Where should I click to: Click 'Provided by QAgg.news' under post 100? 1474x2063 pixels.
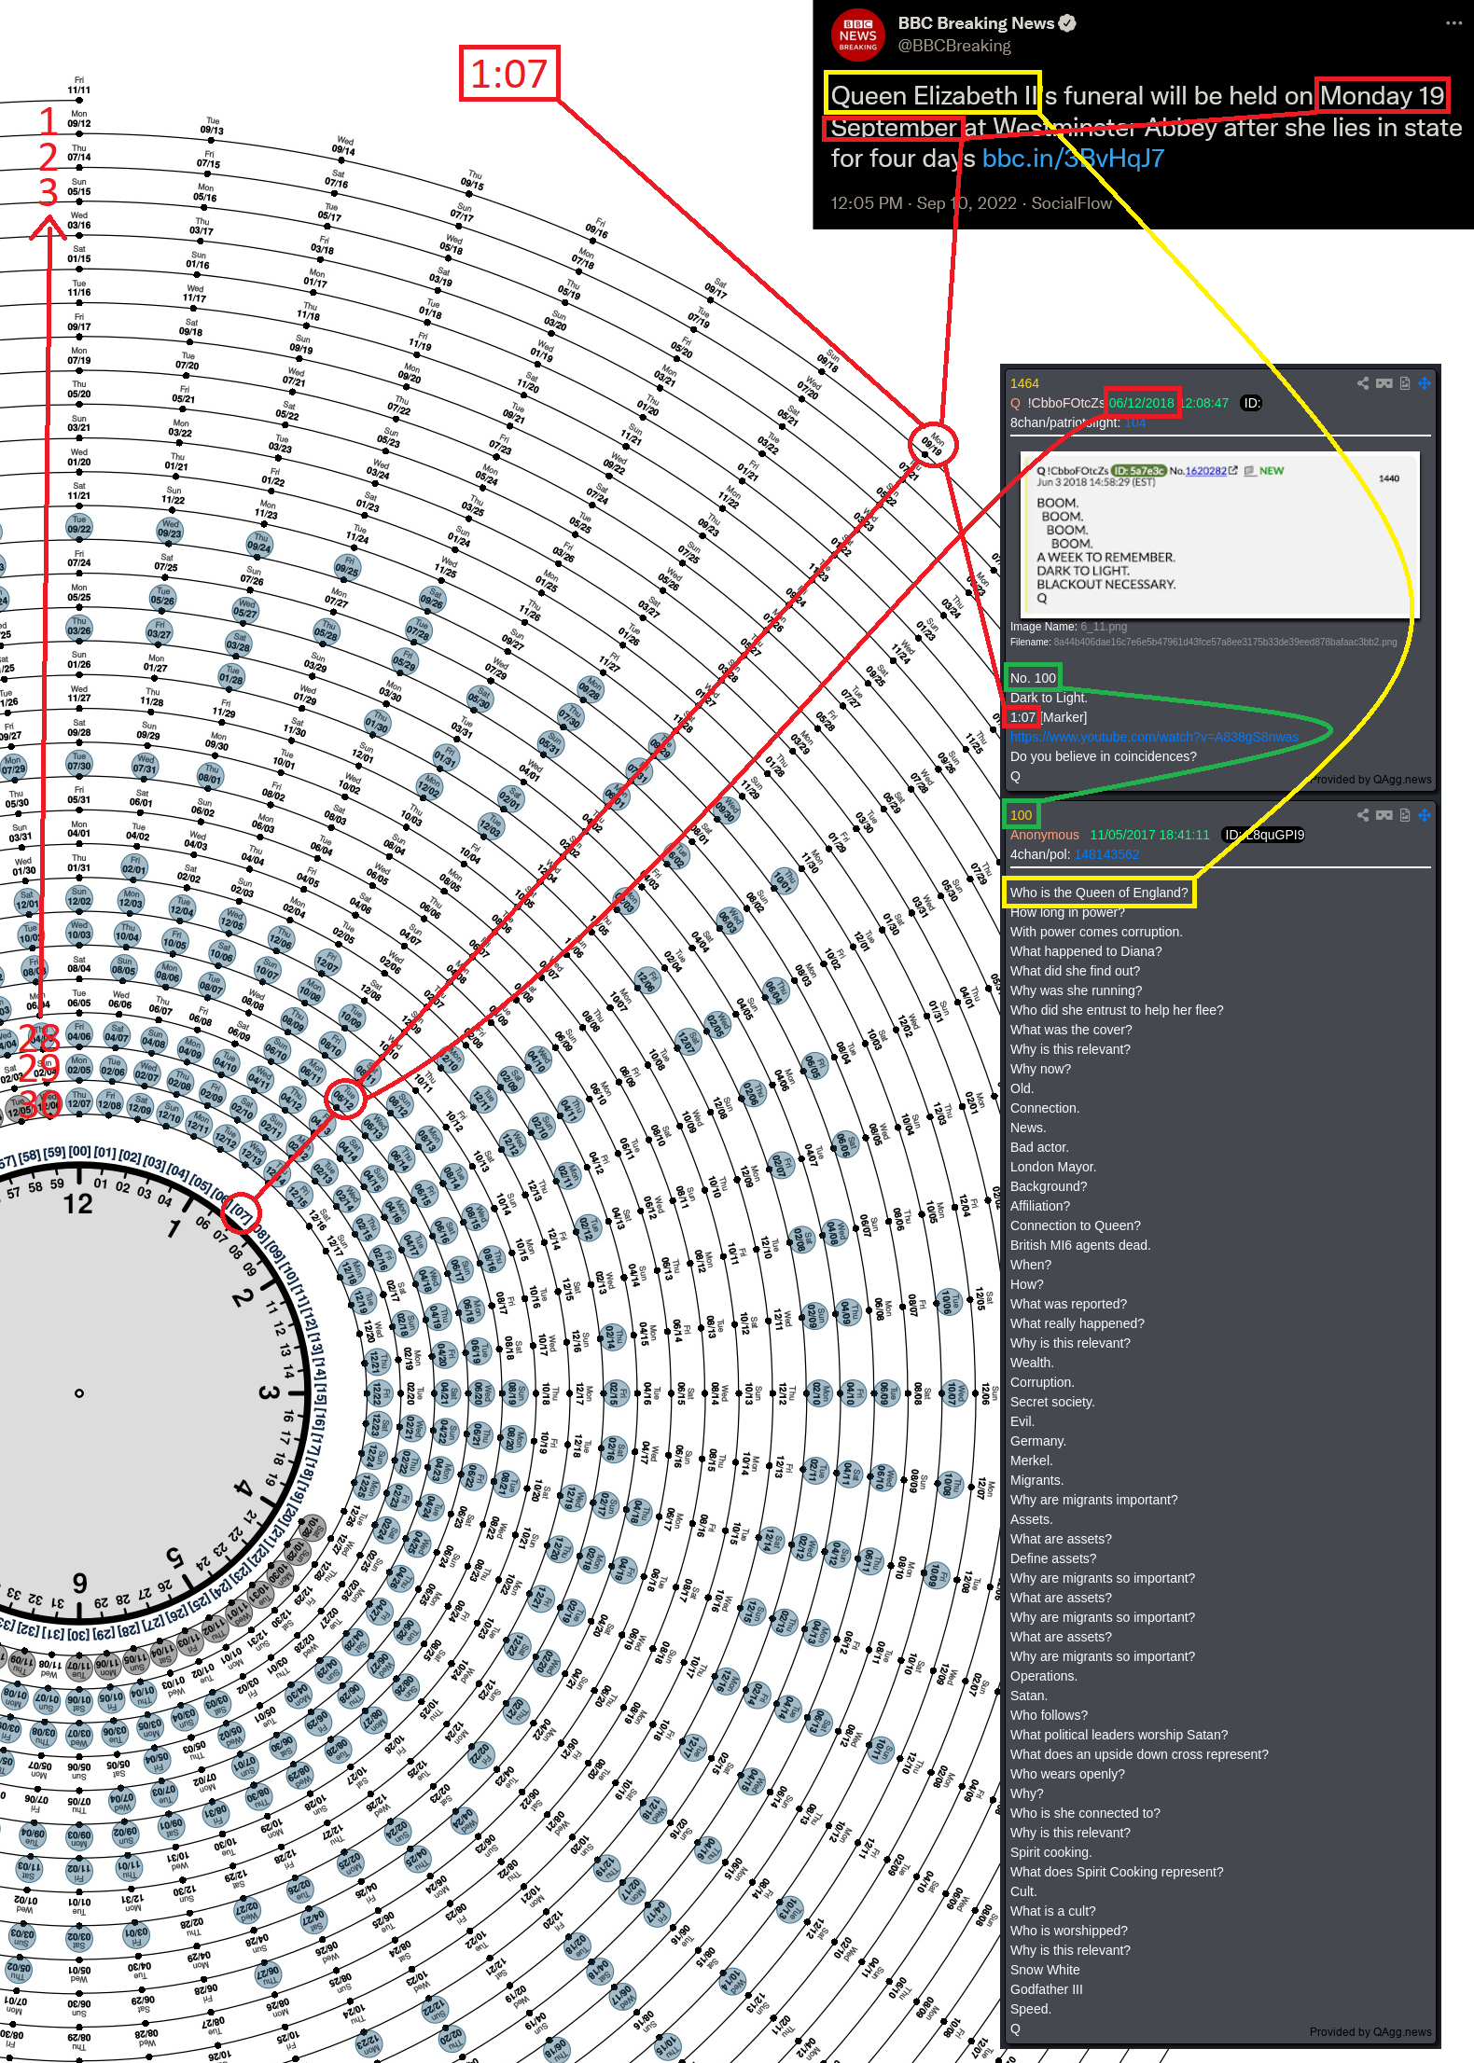[x=1370, y=2032]
